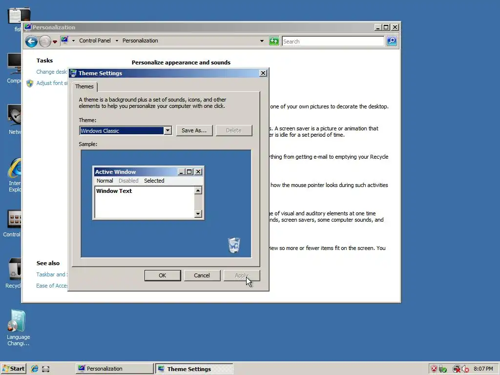
Task: Switch to Theme Settings taskbar button
Action: [194, 369]
